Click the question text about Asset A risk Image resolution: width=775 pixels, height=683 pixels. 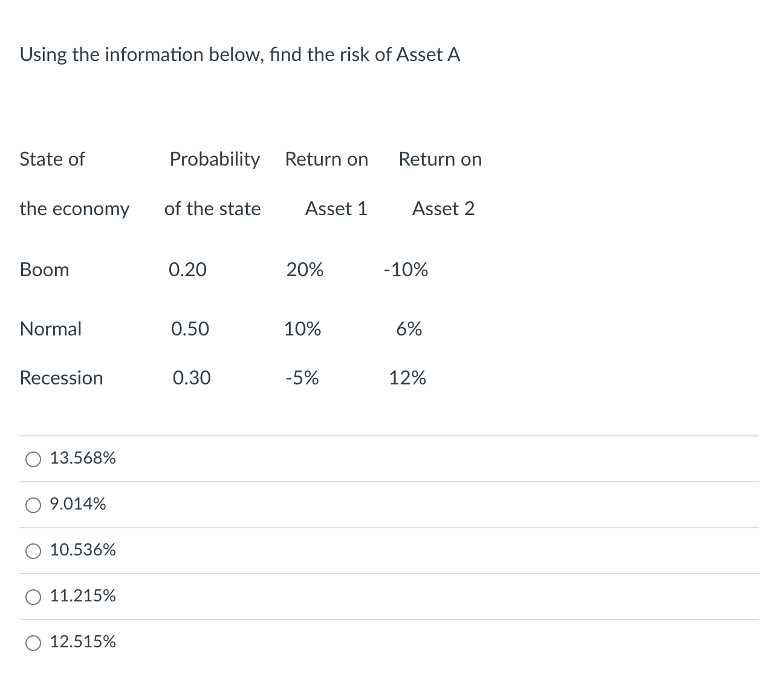[x=240, y=55]
